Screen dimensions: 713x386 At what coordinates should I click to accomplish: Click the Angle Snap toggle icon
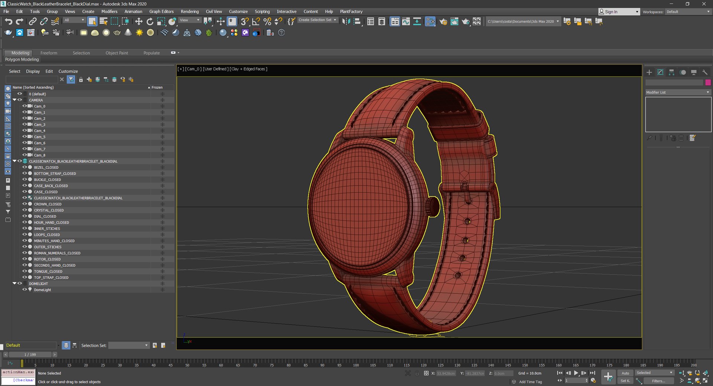tap(256, 22)
